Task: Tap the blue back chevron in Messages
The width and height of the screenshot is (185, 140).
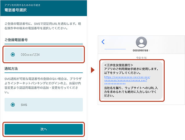Action: (x=103, y=42)
